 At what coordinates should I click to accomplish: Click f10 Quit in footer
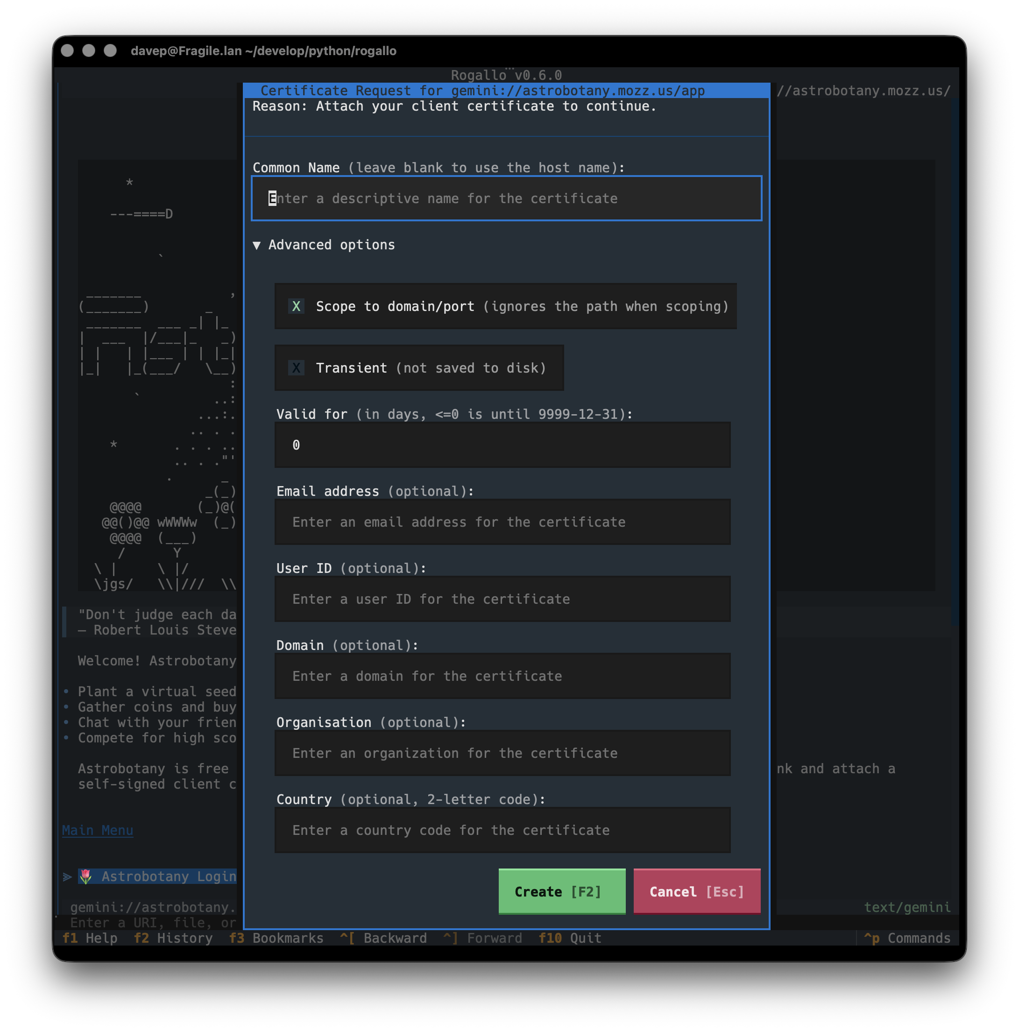click(x=570, y=938)
